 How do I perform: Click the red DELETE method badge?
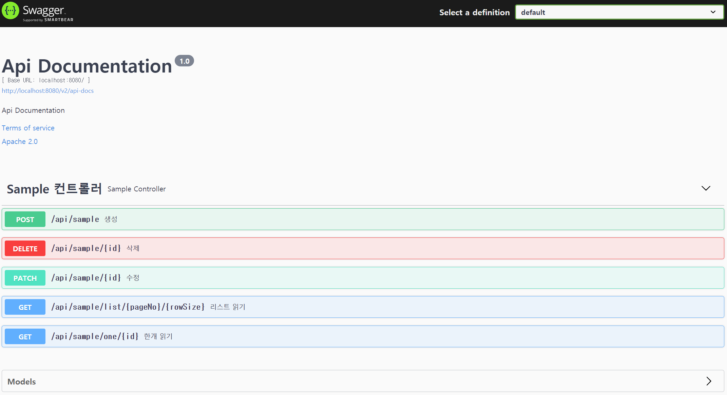[x=25, y=248]
